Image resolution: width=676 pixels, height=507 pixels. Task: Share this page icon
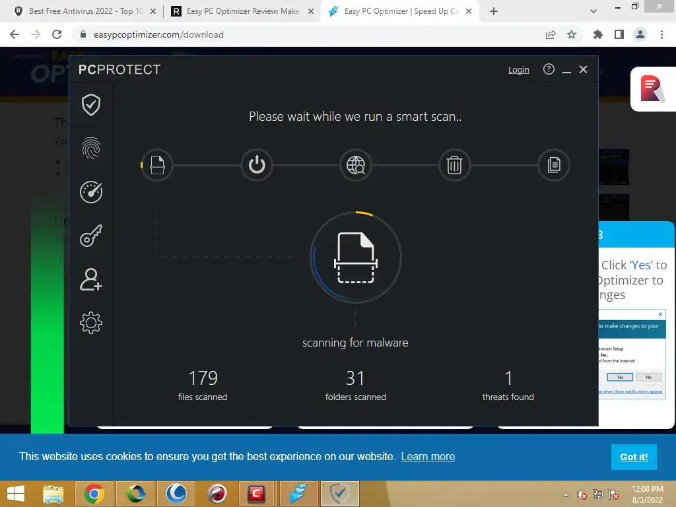551,34
